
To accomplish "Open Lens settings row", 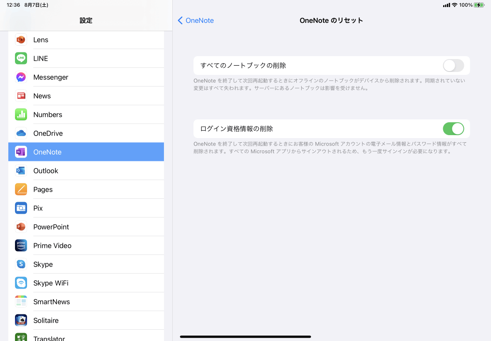I will click(86, 40).
